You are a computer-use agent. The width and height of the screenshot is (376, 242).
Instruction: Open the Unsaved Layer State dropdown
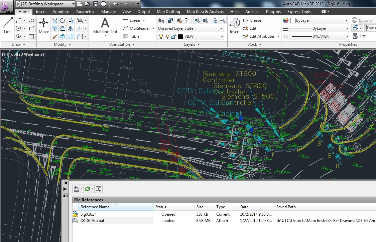[x=191, y=28]
